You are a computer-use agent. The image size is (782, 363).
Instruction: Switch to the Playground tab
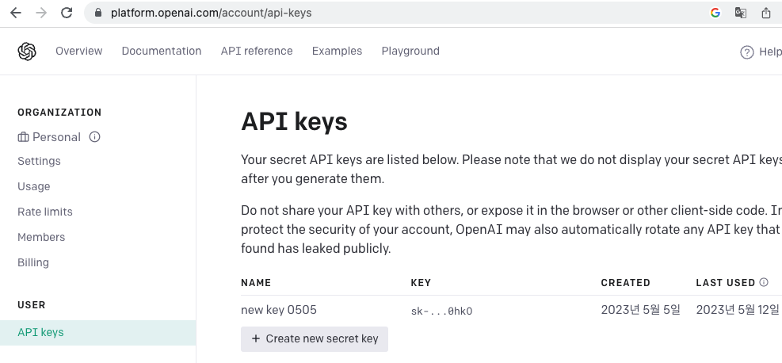(410, 52)
